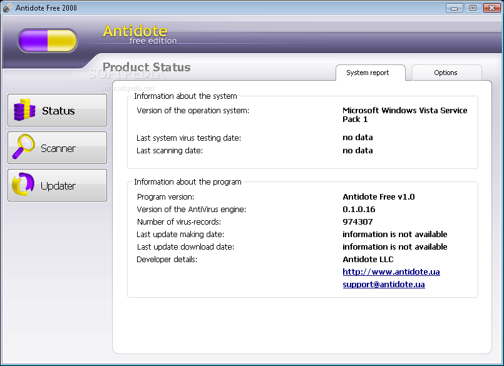Viewport: 504px width, 366px height.
Task: Click the virus-records count '974307'
Action: [357, 222]
